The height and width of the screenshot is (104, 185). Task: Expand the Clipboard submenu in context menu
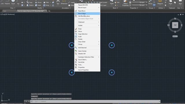pyautogui.click(x=87, y=22)
